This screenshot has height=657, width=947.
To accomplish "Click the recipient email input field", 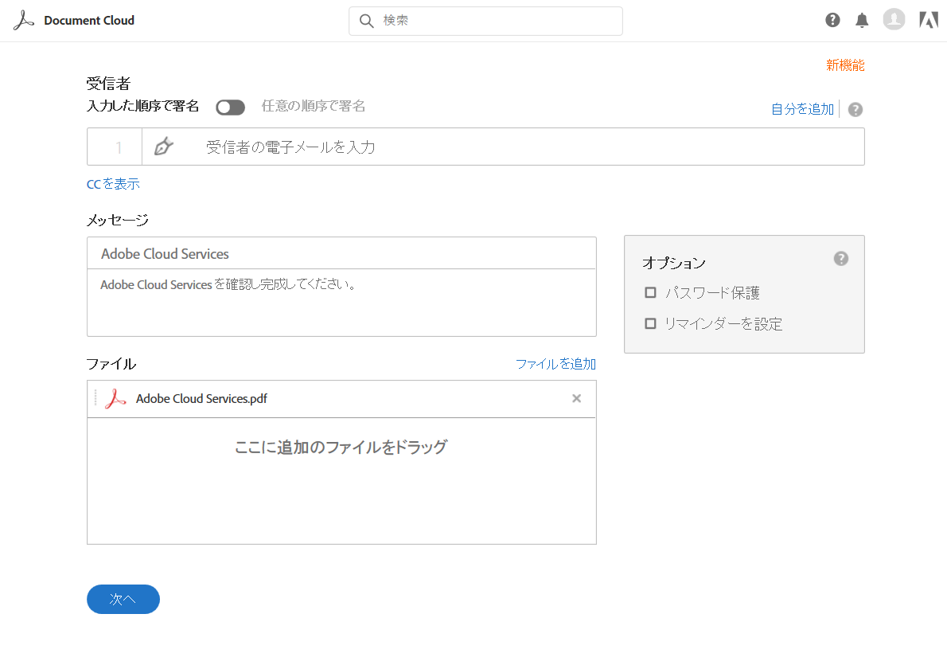I will (503, 147).
